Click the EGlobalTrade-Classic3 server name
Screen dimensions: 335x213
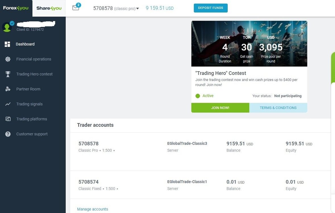187,143
